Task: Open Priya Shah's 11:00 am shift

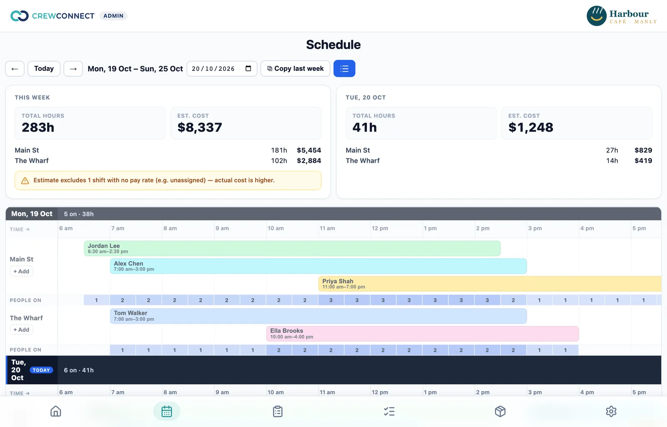Action: coord(490,284)
